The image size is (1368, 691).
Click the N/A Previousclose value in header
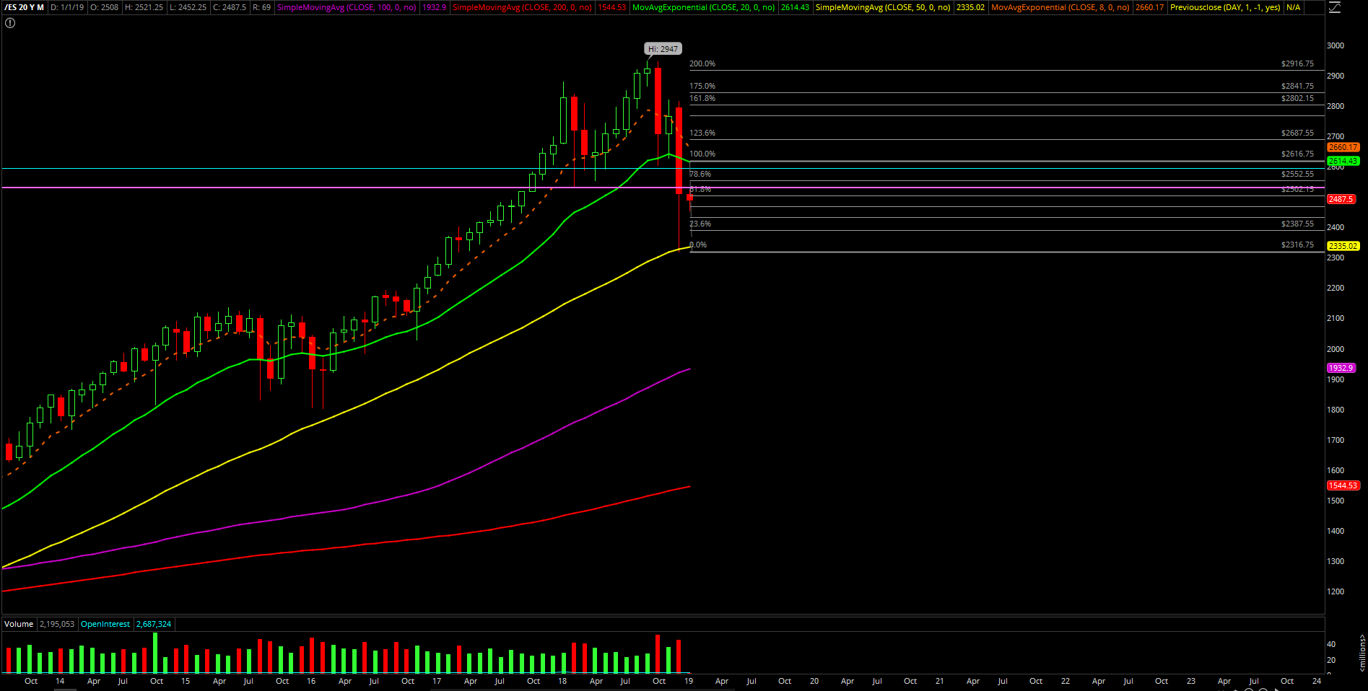(1293, 7)
